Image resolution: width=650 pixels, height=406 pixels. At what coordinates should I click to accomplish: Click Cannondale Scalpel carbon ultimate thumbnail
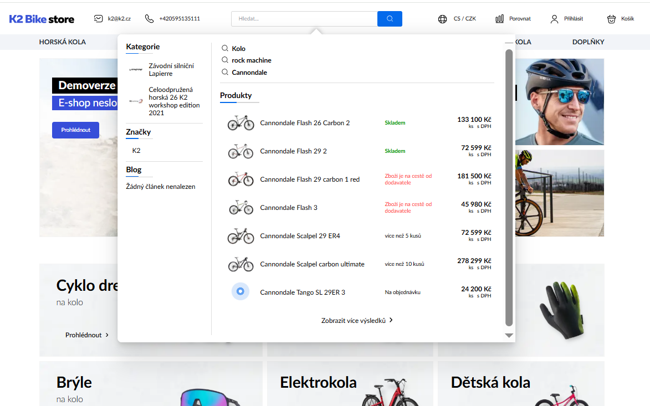pyautogui.click(x=241, y=264)
